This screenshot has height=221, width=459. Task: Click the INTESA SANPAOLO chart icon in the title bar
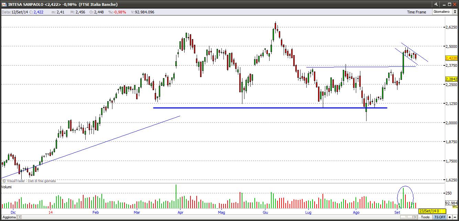click(x=4, y=4)
